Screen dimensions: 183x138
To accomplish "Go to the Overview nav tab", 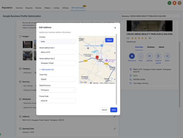I will click(x=19, y=8).
